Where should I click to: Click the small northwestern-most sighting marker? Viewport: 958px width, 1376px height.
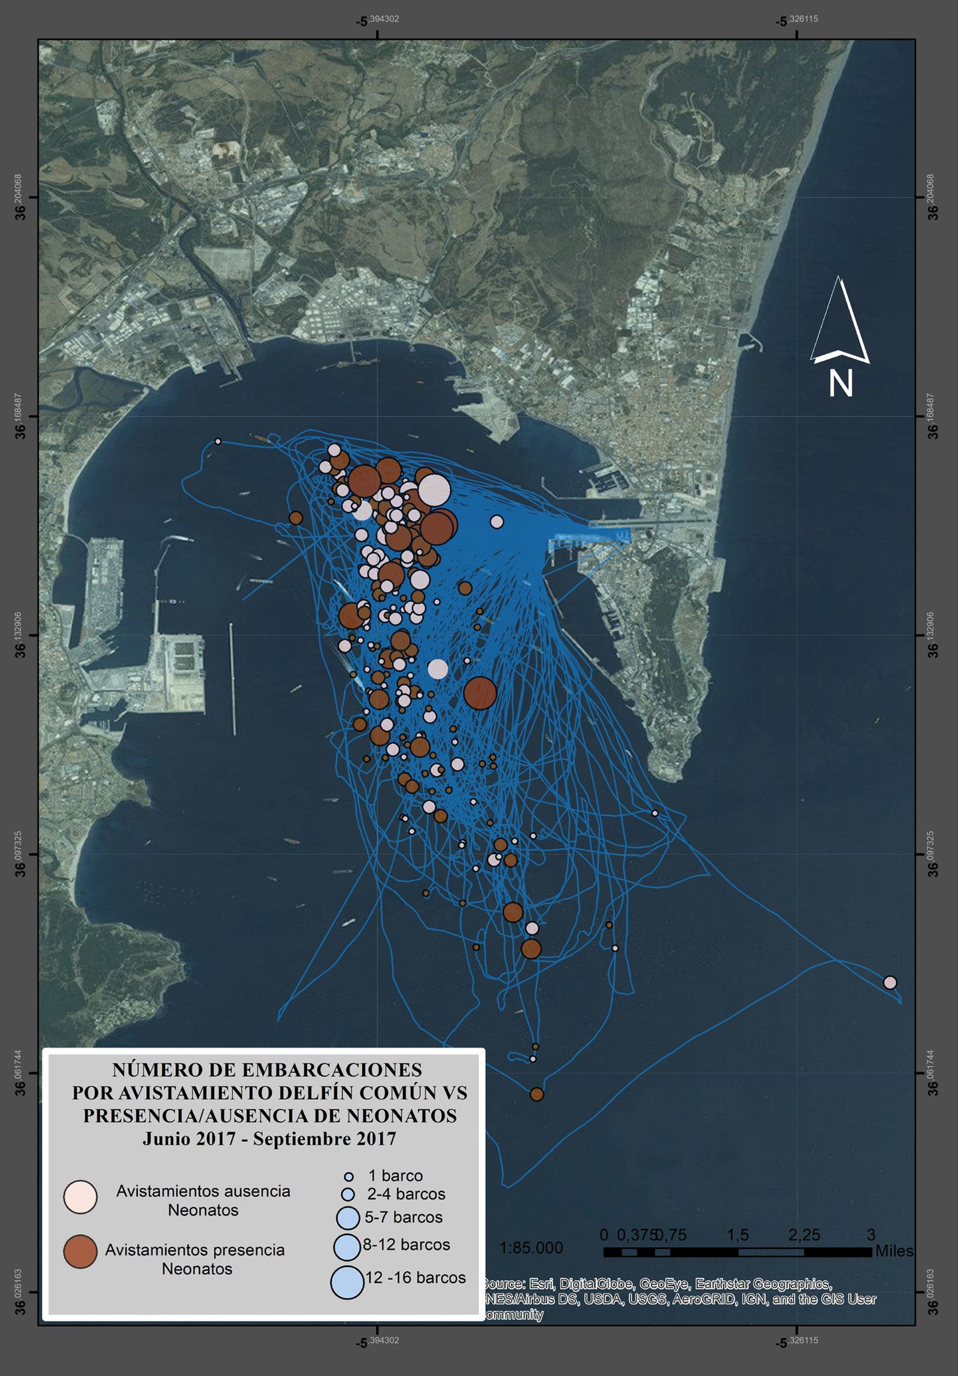(x=218, y=441)
